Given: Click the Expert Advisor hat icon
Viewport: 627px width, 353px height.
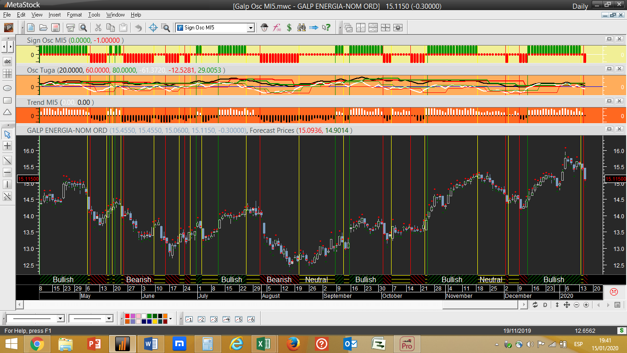Looking at the screenshot, I should 264,28.
